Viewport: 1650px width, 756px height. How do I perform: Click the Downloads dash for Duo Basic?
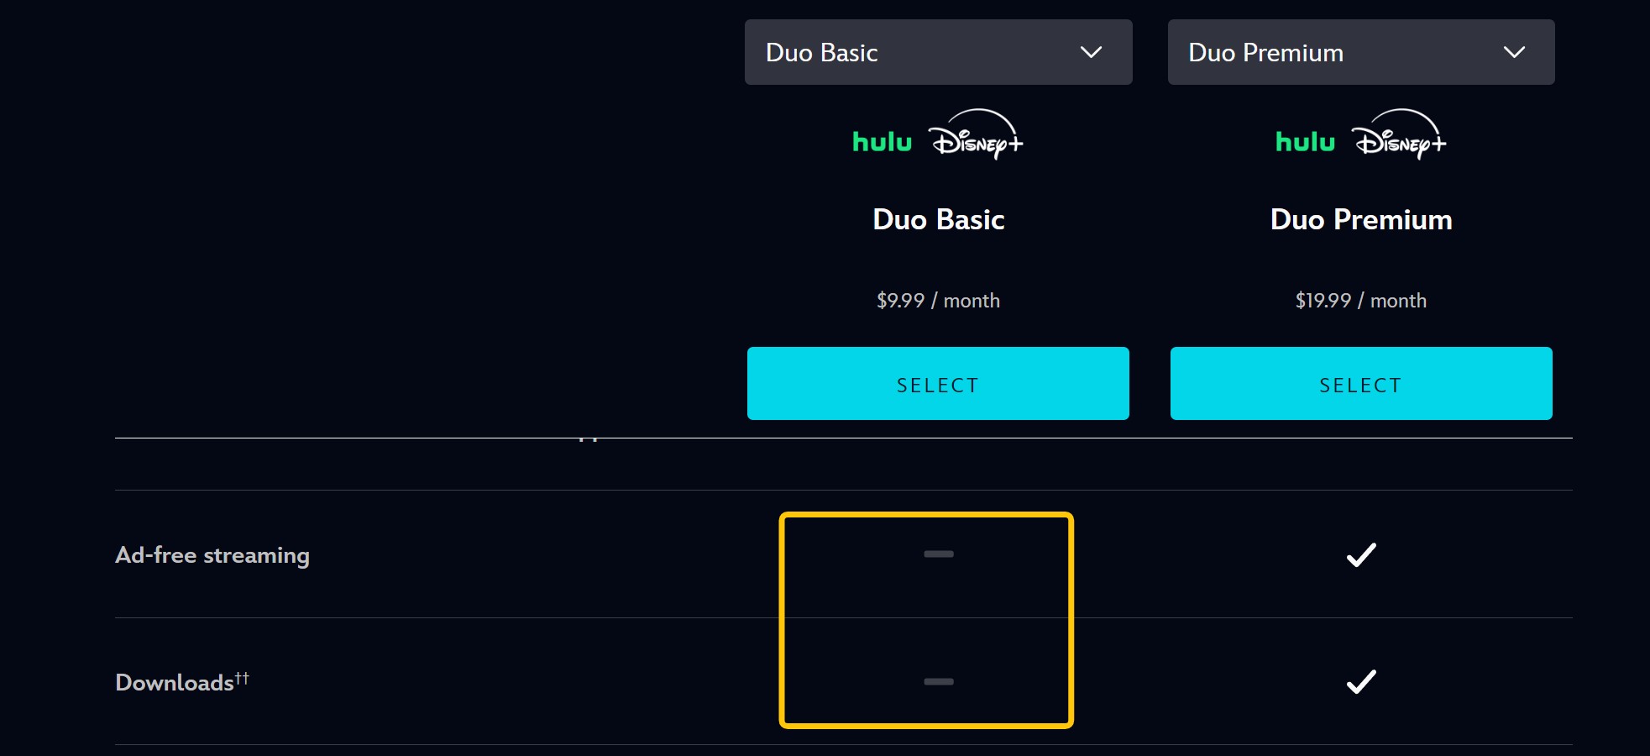[x=938, y=681]
